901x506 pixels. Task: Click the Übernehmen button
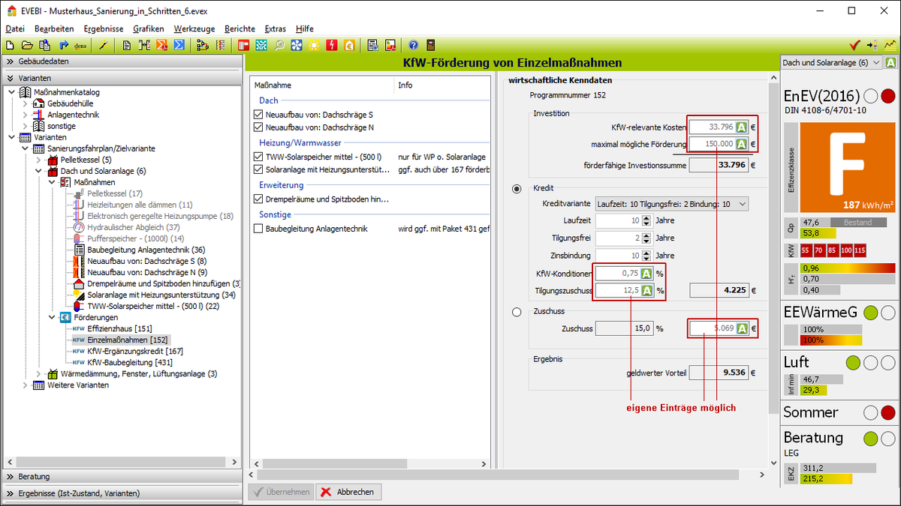point(281,492)
